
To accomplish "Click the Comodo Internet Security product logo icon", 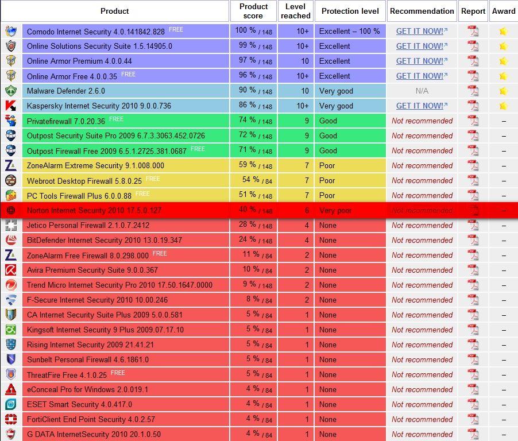I will (x=11, y=32).
